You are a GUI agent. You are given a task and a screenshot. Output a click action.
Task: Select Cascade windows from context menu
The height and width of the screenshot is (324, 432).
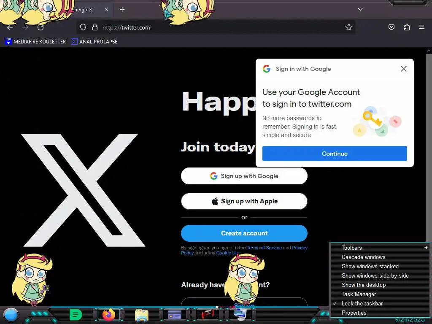point(380,257)
